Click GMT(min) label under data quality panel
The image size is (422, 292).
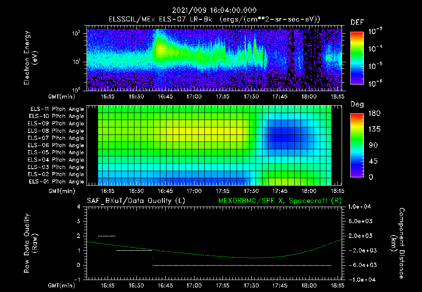tap(62, 285)
